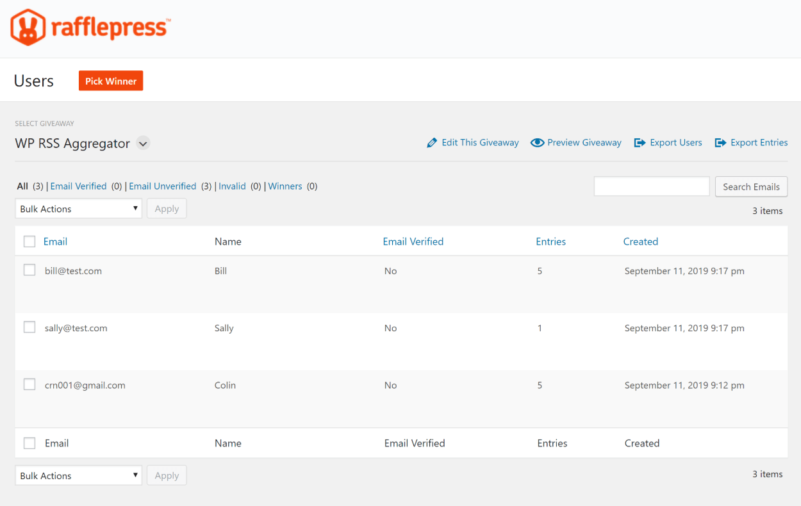This screenshot has width=801, height=506.
Task: Click the Pick Winner button
Action: click(111, 81)
